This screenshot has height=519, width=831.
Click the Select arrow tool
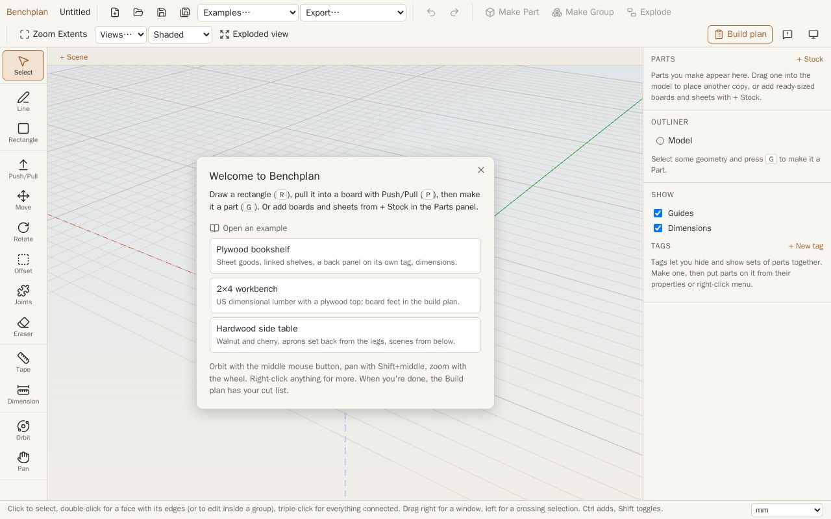pyautogui.click(x=23, y=66)
